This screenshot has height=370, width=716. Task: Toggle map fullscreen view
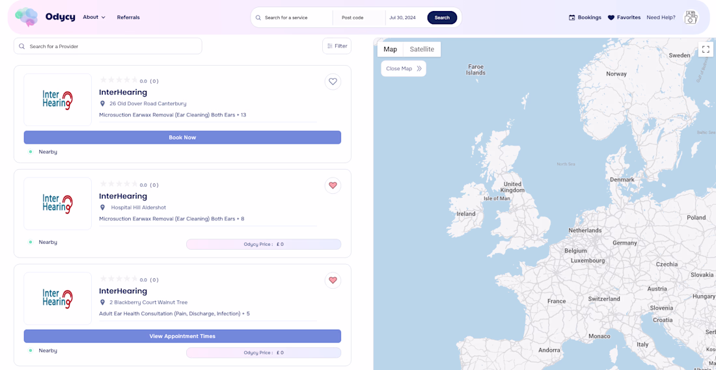(706, 49)
